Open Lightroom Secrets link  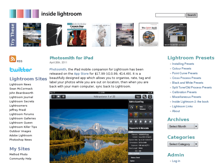22,101
